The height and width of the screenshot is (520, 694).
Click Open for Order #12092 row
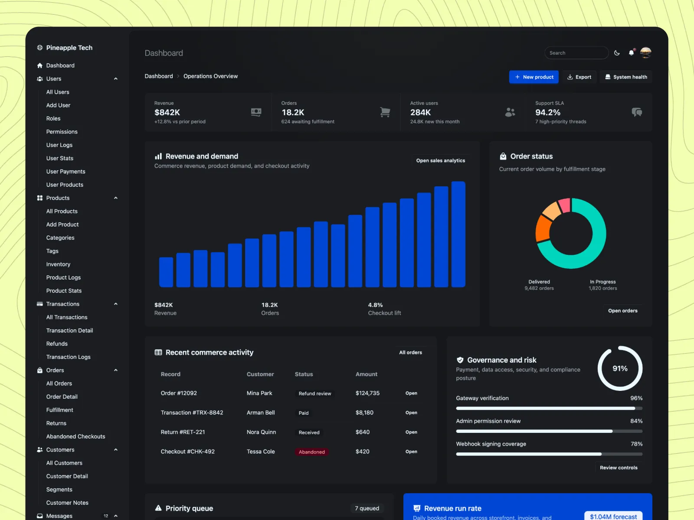(x=411, y=393)
